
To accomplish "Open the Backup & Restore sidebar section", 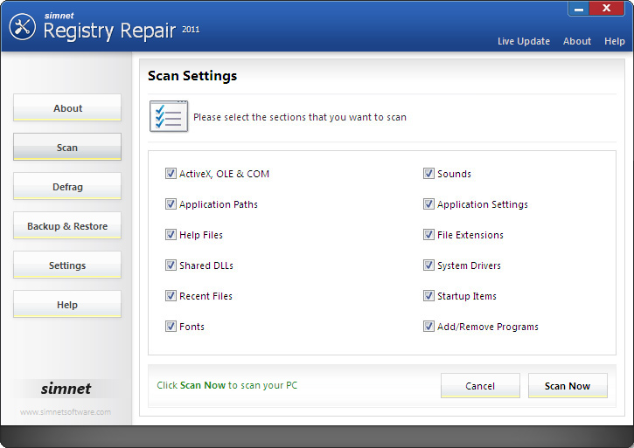I will pos(67,226).
